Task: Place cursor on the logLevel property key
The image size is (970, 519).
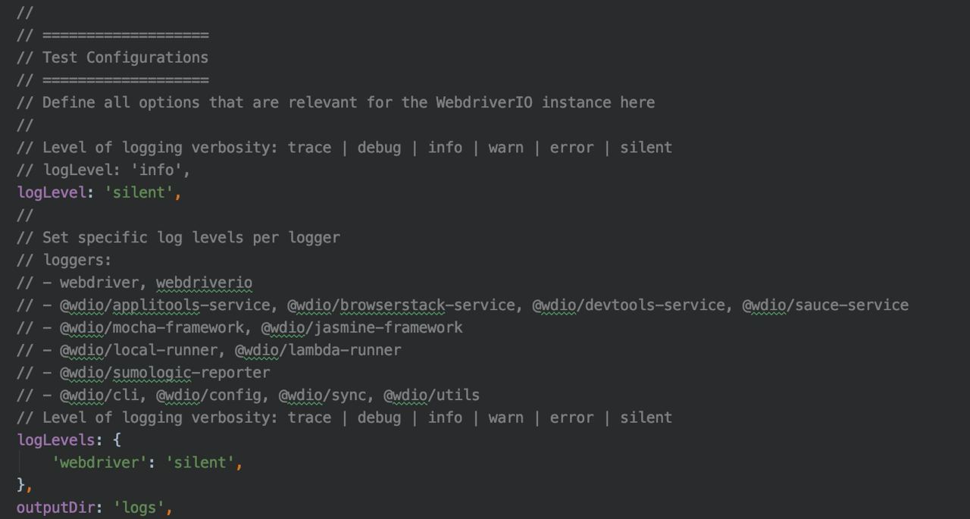Action: (x=52, y=192)
